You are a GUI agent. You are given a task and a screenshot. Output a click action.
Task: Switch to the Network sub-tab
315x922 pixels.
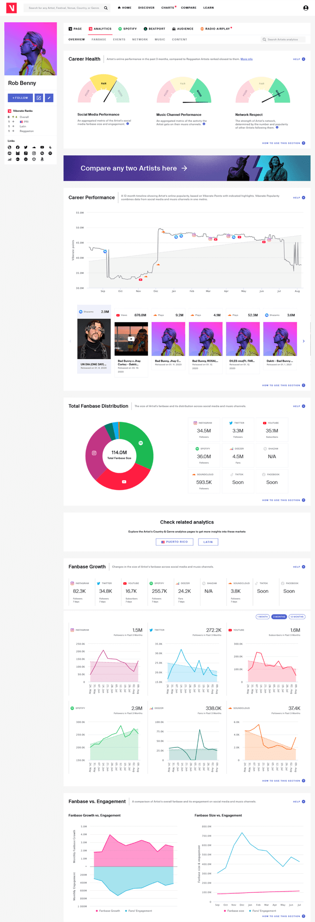[x=140, y=40]
